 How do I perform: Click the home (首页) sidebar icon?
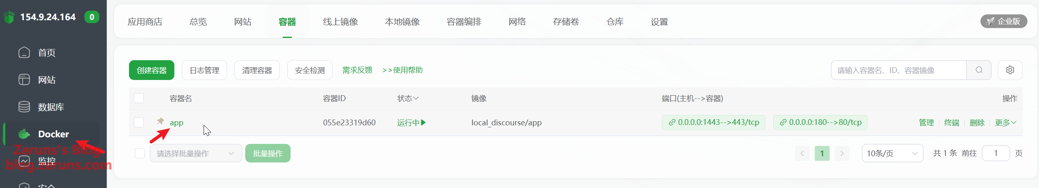click(x=24, y=52)
